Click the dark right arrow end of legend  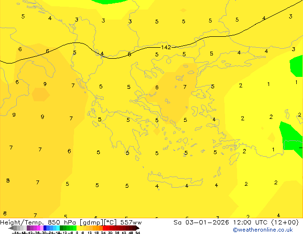138,228
